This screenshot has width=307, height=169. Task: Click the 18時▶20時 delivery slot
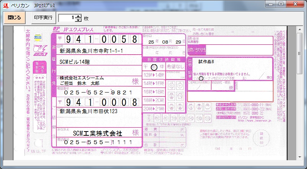[154, 100]
